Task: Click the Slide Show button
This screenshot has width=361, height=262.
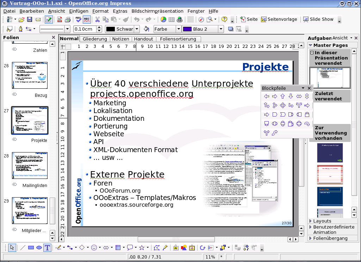Action: click(x=318, y=19)
